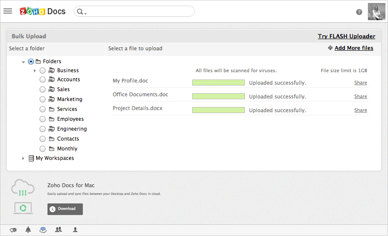The image size is (388, 236).
Task: Click the Sales shared folder icon
Action: 52,89
